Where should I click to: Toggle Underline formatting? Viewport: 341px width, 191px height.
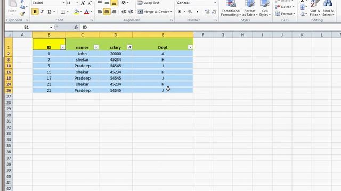tap(49, 12)
